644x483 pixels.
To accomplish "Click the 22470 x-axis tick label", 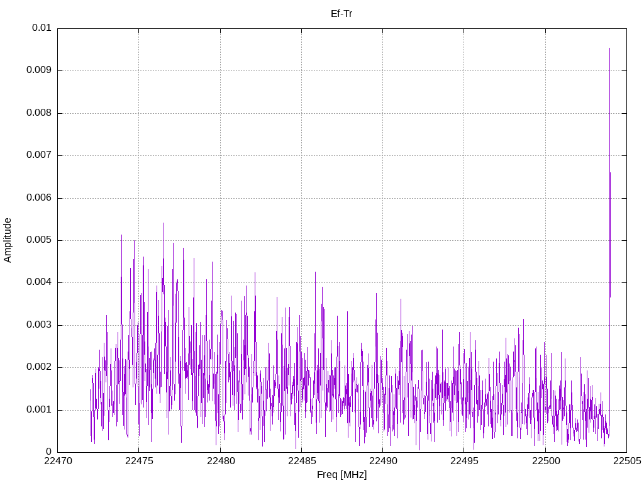I will click(58, 461).
